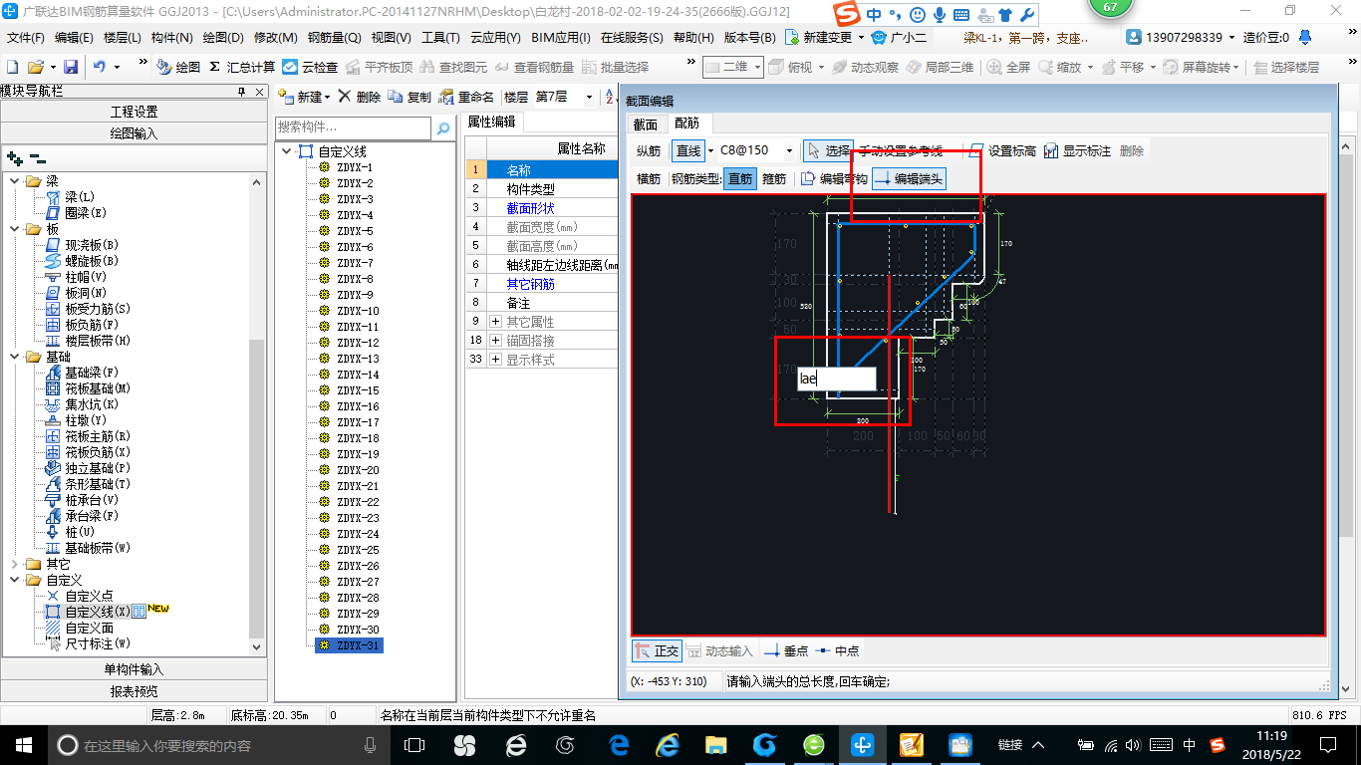1361x765 pixels.
Task: Pin the 模块导航栏 panel
Action: [x=241, y=92]
